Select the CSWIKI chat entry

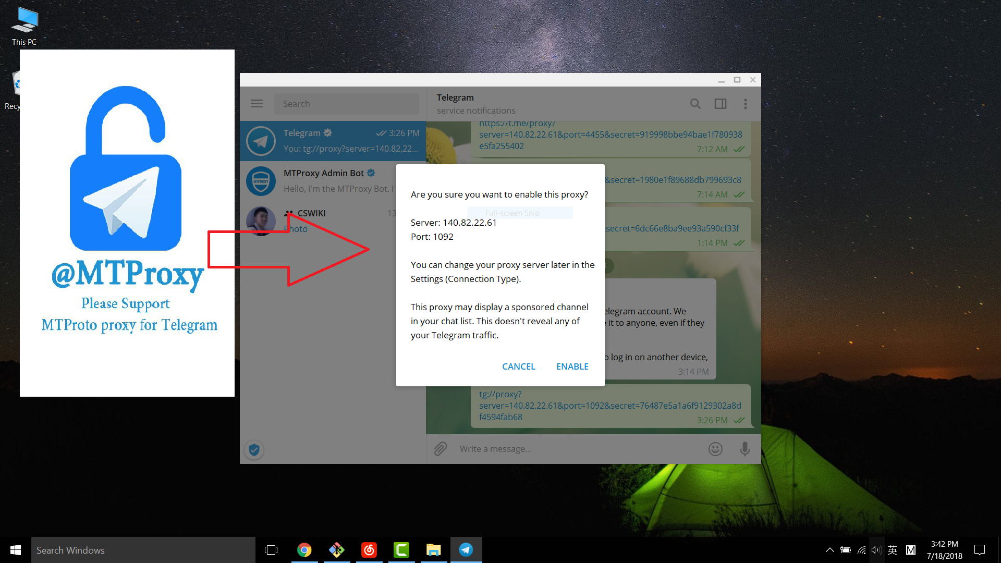click(334, 220)
